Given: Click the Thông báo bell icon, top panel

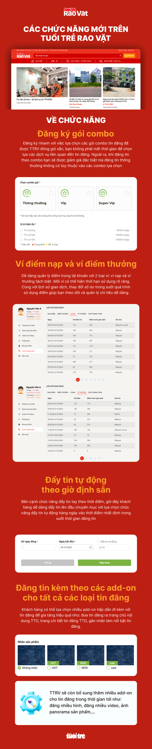Looking at the screenshot, I should tap(19, 341).
